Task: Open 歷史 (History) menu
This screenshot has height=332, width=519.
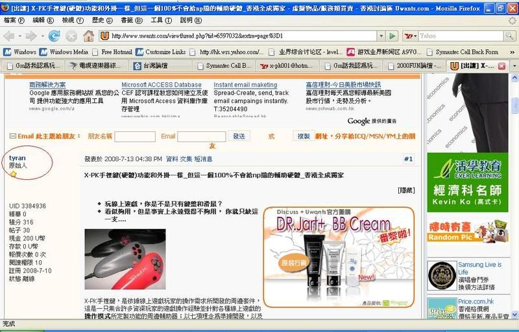Action: pyautogui.click(x=103, y=20)
